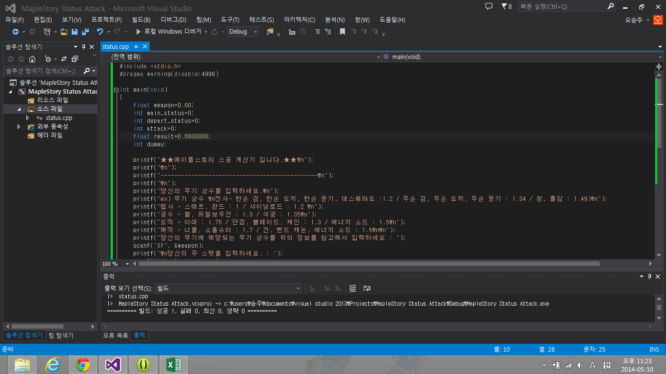Click the Find in Files toolbar icon
Viewport: 666px width, 374px height.
click(270, 32)
